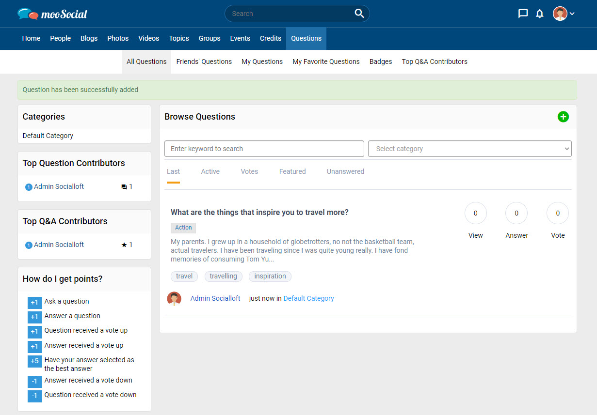Open My Favorite Questions tab
597x415 pixels.
[326, 61]
